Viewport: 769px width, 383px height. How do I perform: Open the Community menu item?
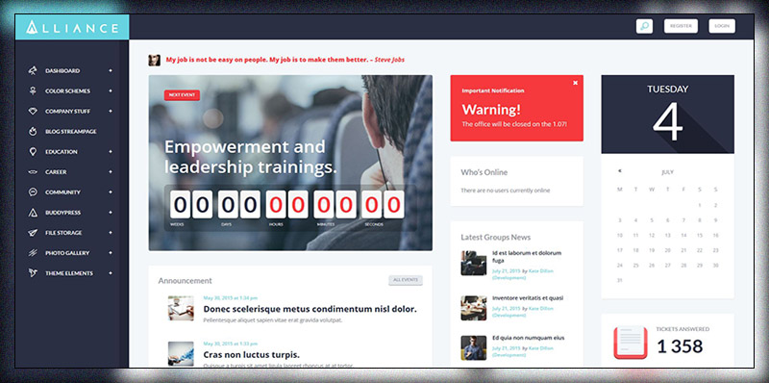click(x=62, y=192)
